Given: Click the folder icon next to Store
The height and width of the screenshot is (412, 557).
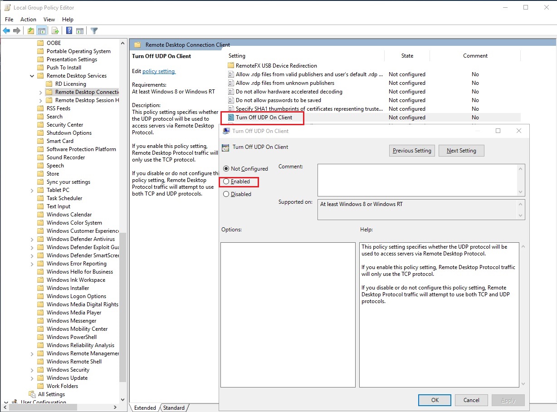Looking at the screenshot, I should pos(40,174).
